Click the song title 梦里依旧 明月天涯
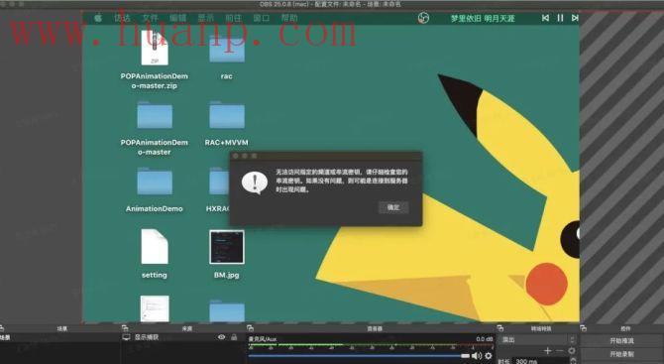664x364 pixels. (x=483, y=18)
